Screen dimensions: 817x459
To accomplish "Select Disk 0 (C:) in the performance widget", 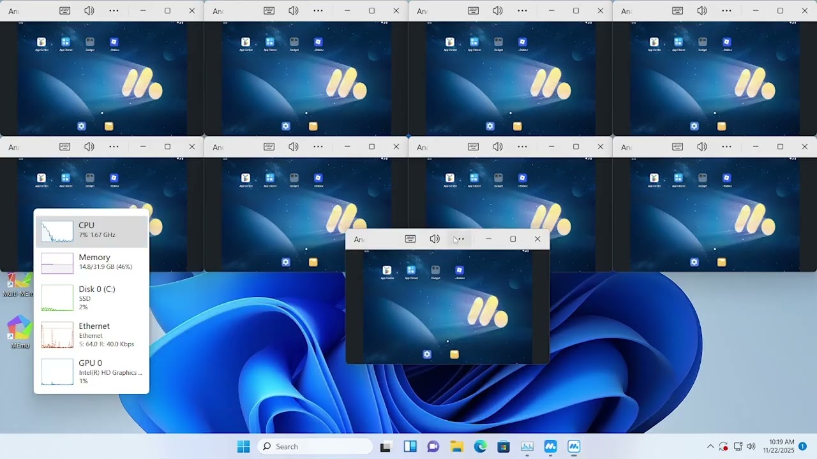I will pyautogui.click(x=91, y=298).
